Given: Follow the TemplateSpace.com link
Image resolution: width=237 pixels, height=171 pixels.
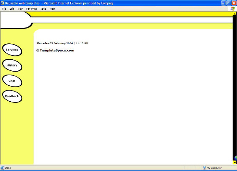Looking at the screenshot, I should click(55, 50).
